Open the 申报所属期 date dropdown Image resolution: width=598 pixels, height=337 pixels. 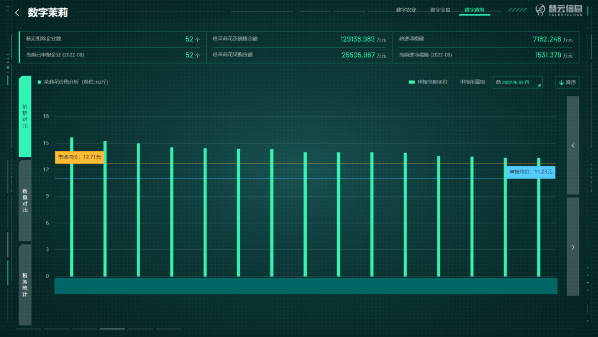coord(517,82)
